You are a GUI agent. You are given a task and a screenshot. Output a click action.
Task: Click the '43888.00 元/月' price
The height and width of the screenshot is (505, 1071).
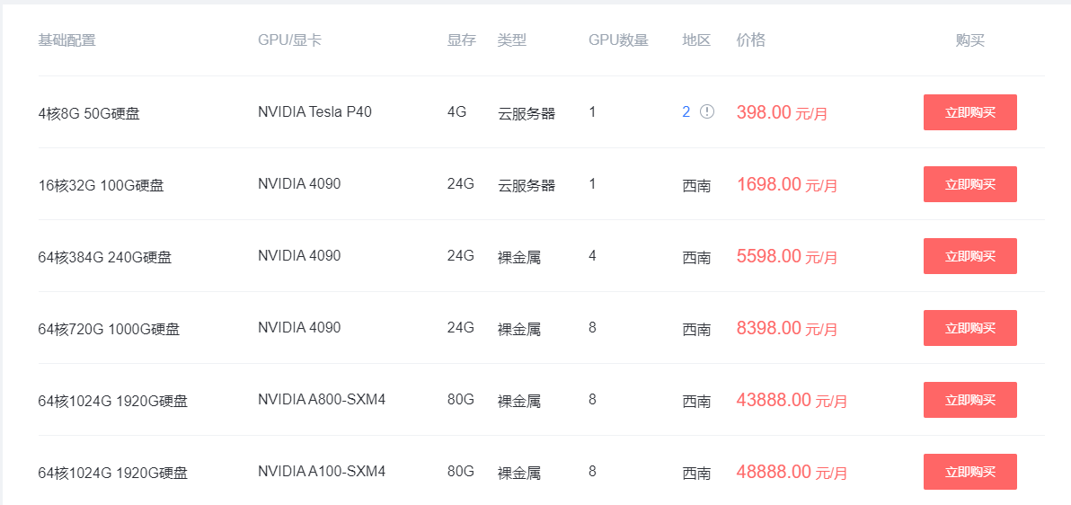[x=792, y=400]
